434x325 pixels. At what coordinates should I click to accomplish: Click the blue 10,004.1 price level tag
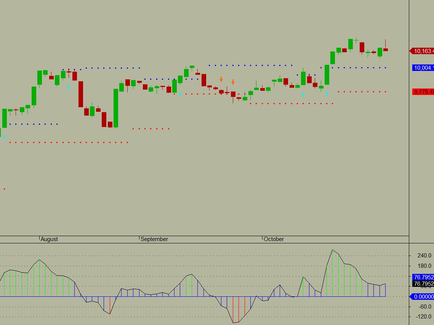(423, 68)
